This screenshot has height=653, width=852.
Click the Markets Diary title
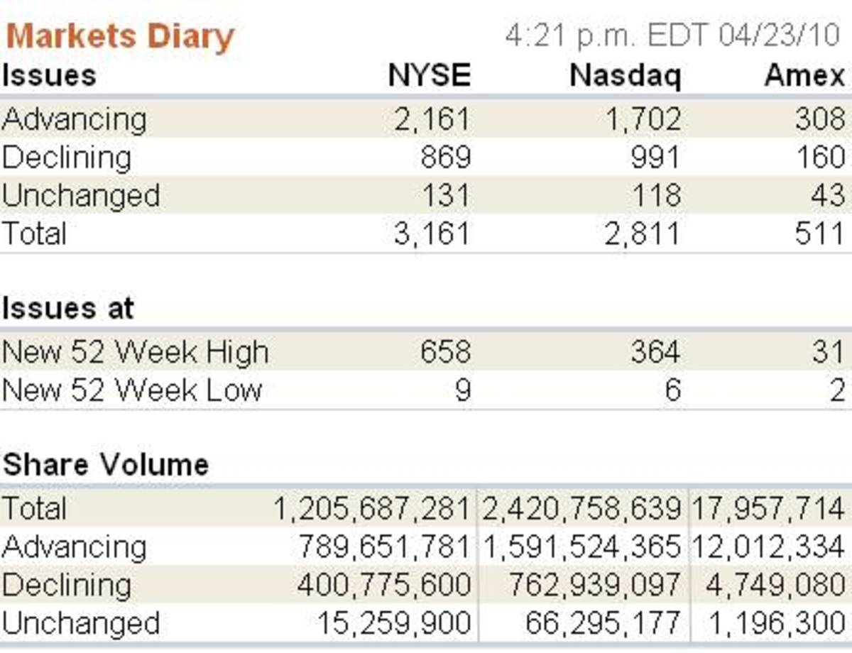119,37
